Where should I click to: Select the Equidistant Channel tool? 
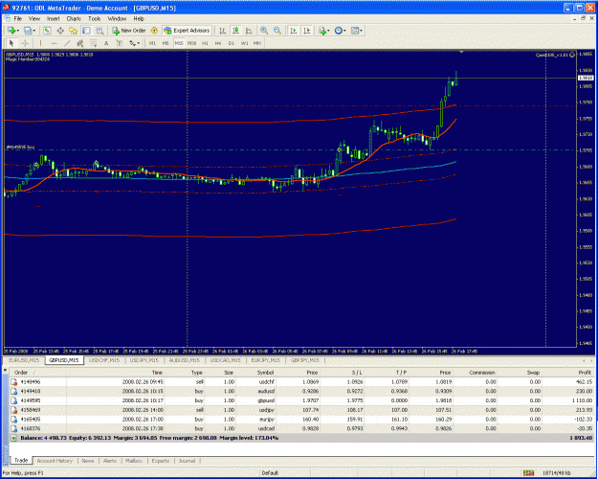[79, 43]
